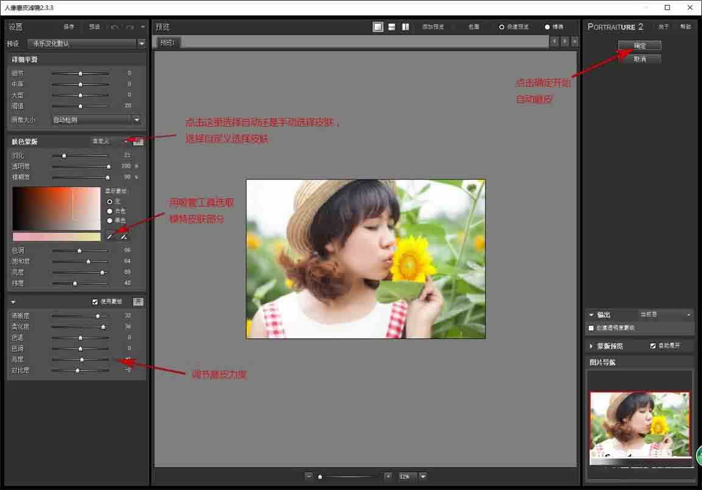Image resolution: width=702 pixels, height=490 pixels.
Task: Click the skin color gradient picker
Action: click(56, 208)
